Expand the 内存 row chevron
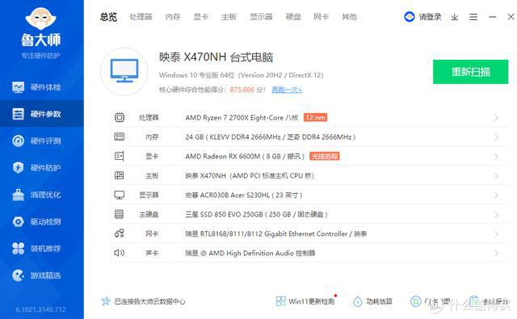 (x=496, y=137)
